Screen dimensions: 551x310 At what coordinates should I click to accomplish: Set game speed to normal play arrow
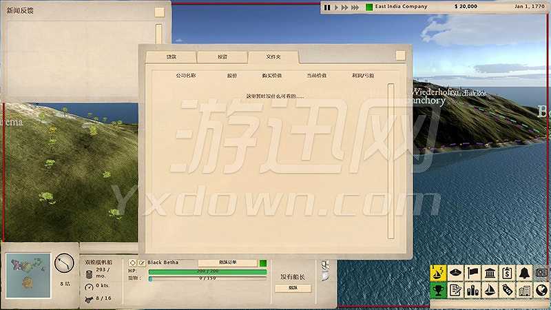pos(336,7)
